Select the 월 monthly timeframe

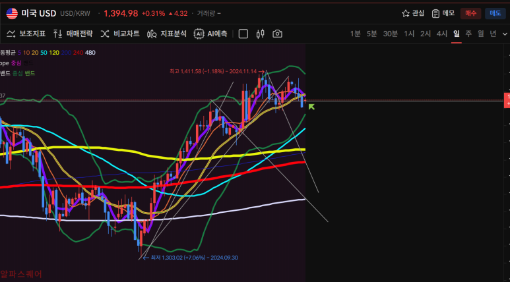481,34
